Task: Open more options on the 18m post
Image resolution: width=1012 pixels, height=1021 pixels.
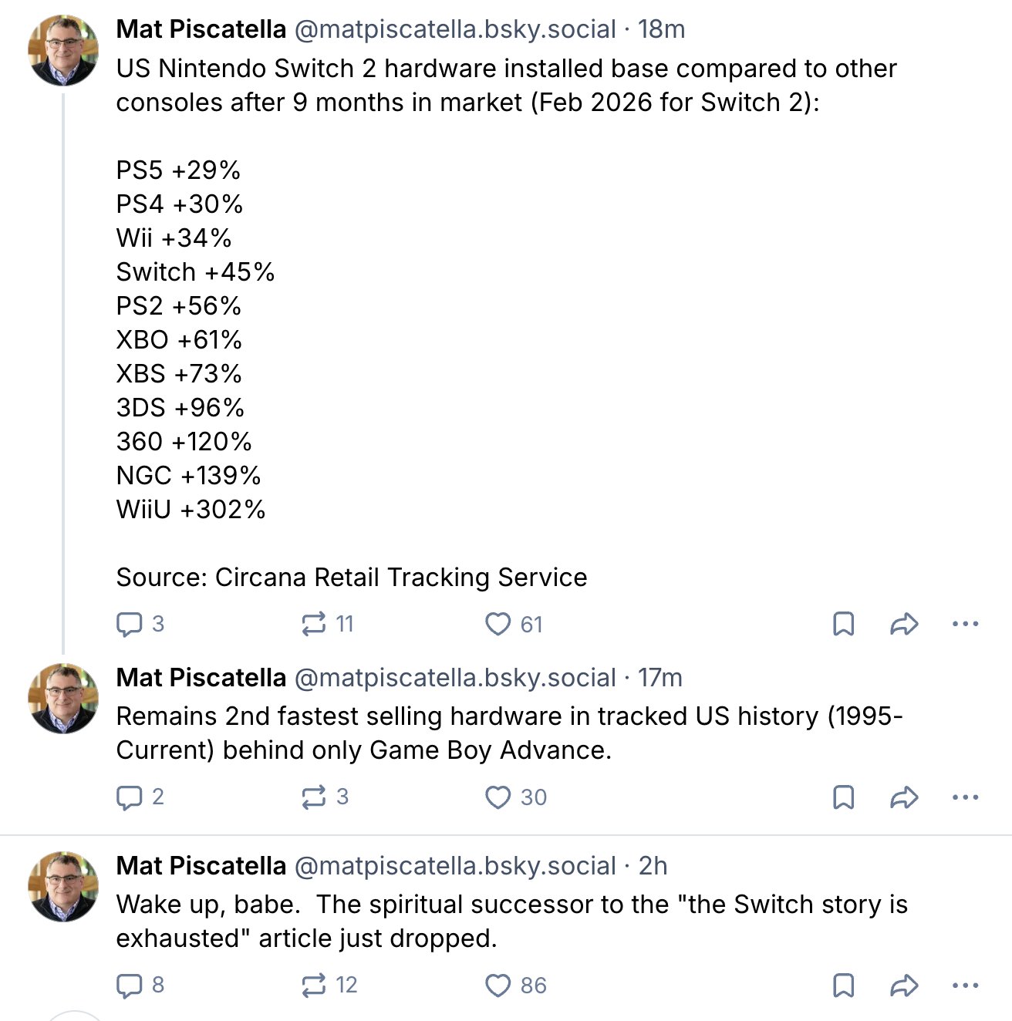Action: (965, 624)
